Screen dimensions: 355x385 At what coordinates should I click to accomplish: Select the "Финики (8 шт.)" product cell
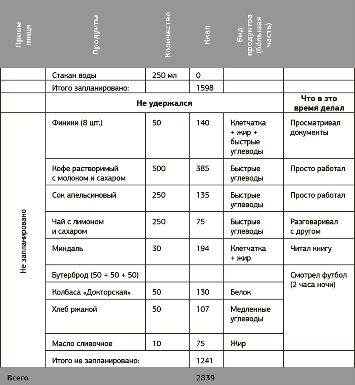click(77, 123)
